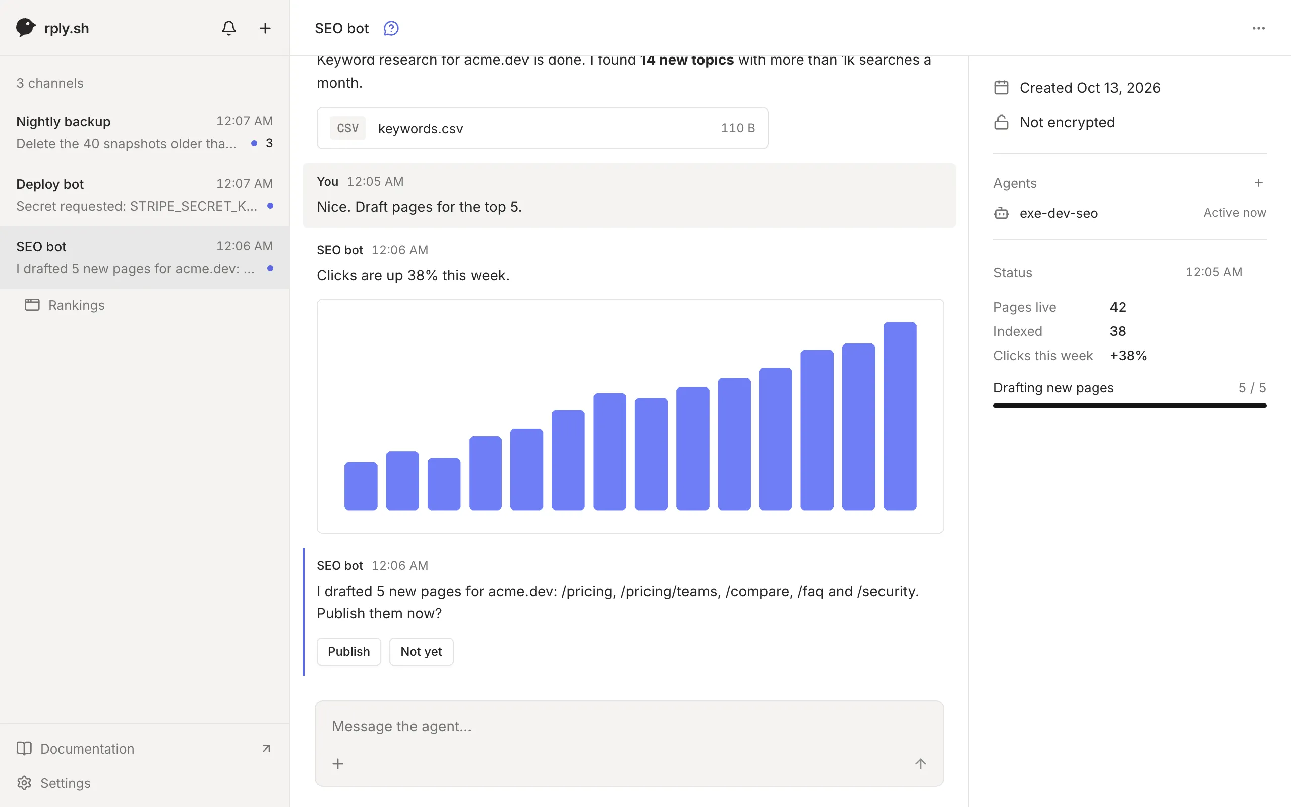Attach file with composer plus icon
Screen dimensions: 1291x807
(338, 763)
